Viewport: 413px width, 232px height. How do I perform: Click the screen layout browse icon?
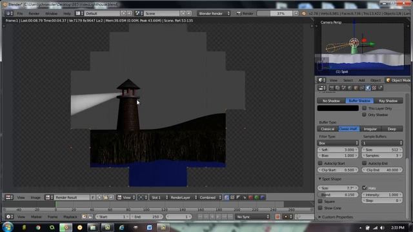(79, 13)
